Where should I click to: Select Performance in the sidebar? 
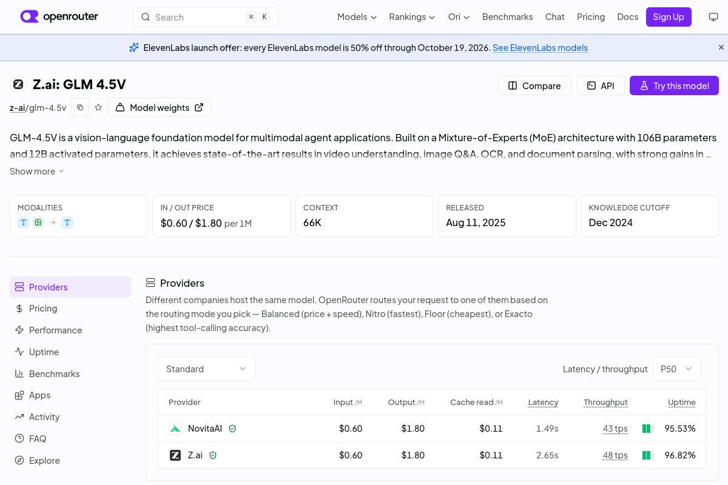(x=70, y=330)
